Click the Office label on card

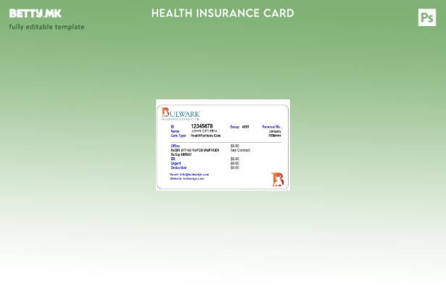coord(175,146)
